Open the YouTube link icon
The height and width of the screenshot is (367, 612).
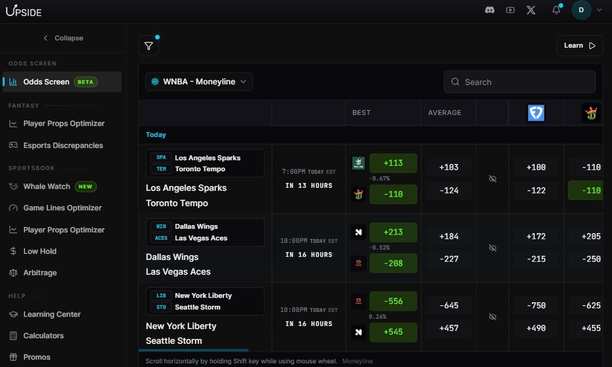point(510,10)
